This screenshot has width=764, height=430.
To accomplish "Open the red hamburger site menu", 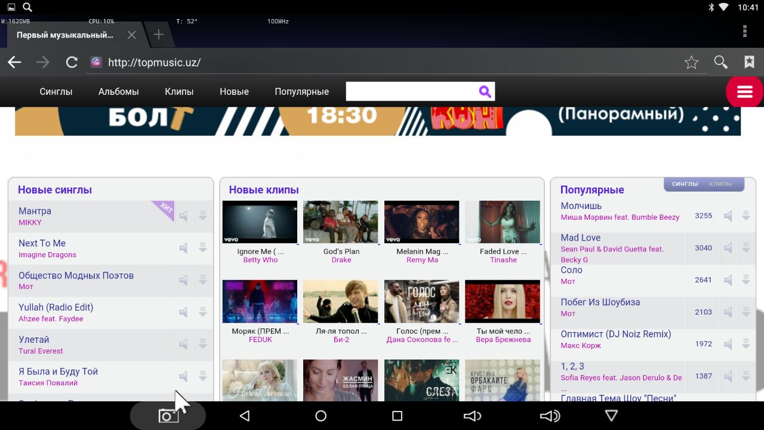I will pyautogui.click(x=744, y=92).
